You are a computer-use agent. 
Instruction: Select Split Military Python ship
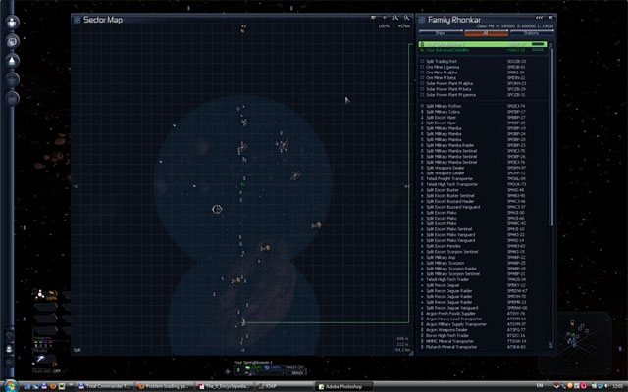click(x=483, y=106)
